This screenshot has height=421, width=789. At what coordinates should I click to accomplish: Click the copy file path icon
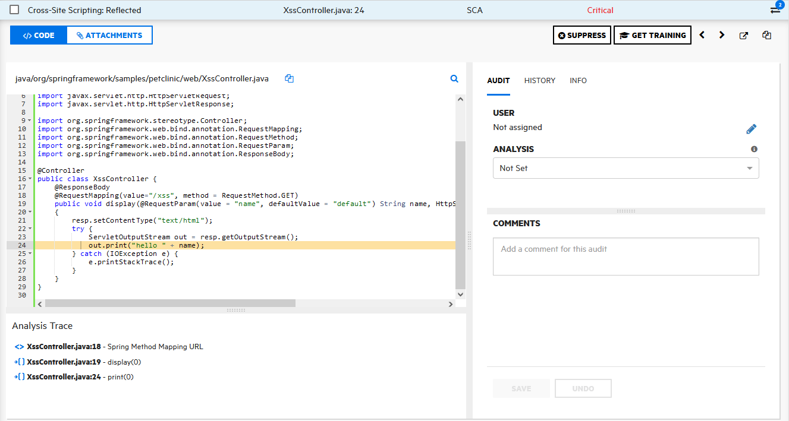pos(290,78)
